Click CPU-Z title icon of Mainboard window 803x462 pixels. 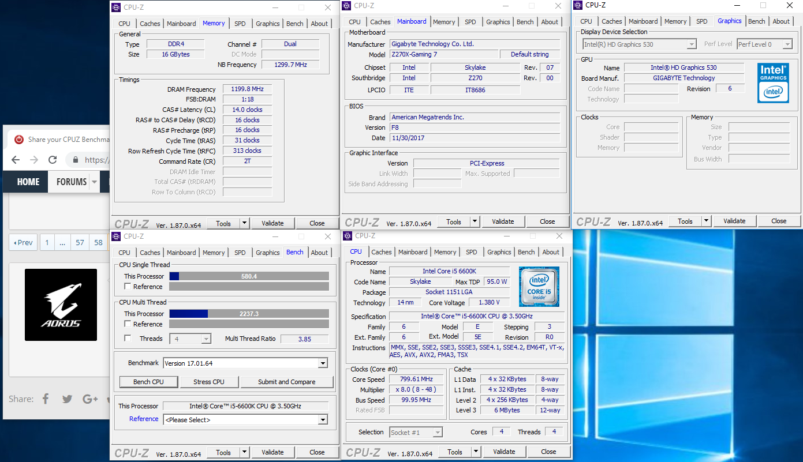pyautogui.click(x=346, y=6)
